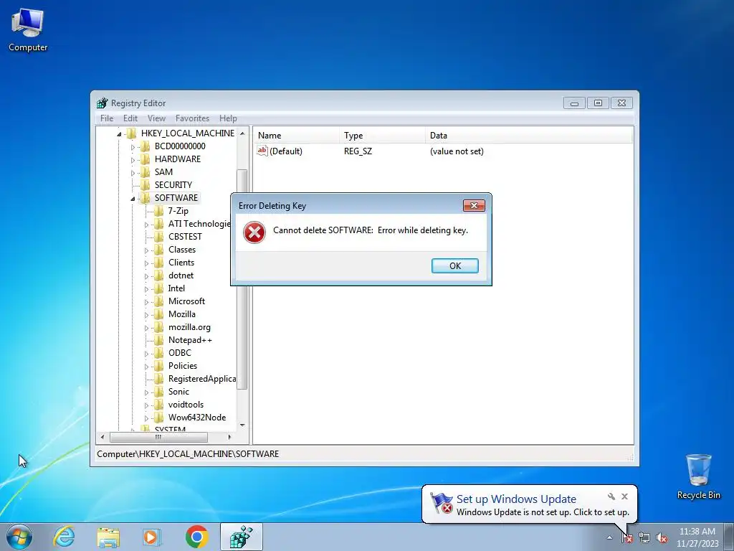This screenshot has width=734, height=551.
Task: Select the HARDWARE folder icon
Action: point(145,159)
